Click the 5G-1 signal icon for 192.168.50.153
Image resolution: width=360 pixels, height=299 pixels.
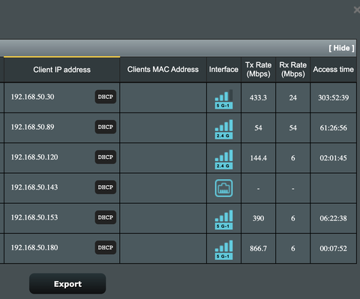tap(223, 220)
